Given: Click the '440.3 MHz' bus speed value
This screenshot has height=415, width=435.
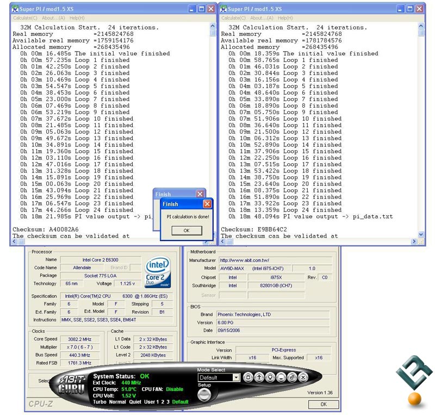Looking at the screenshot, I should [x=79, y=355].
